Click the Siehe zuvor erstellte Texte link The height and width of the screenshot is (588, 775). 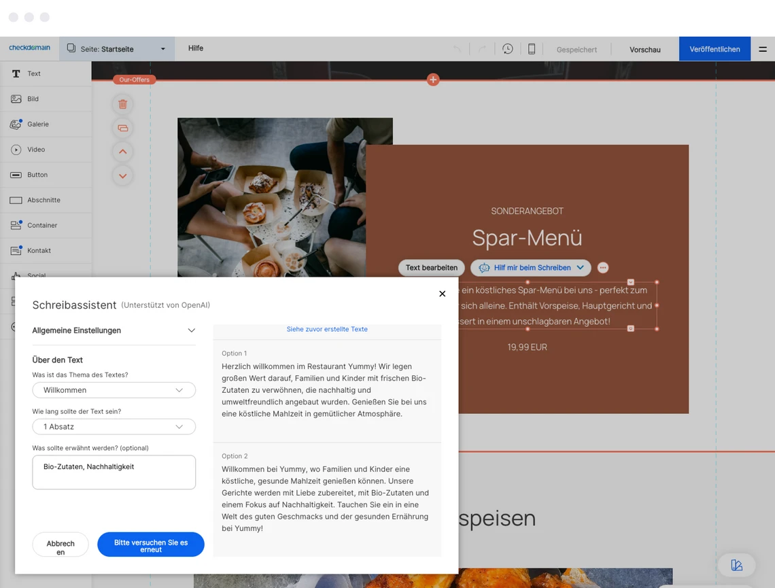pyautogui.click(x=327, y=329)
